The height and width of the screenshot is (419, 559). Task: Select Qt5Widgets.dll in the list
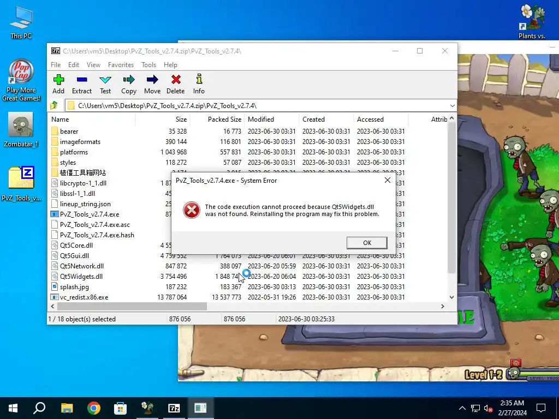[x=81, y=277]
